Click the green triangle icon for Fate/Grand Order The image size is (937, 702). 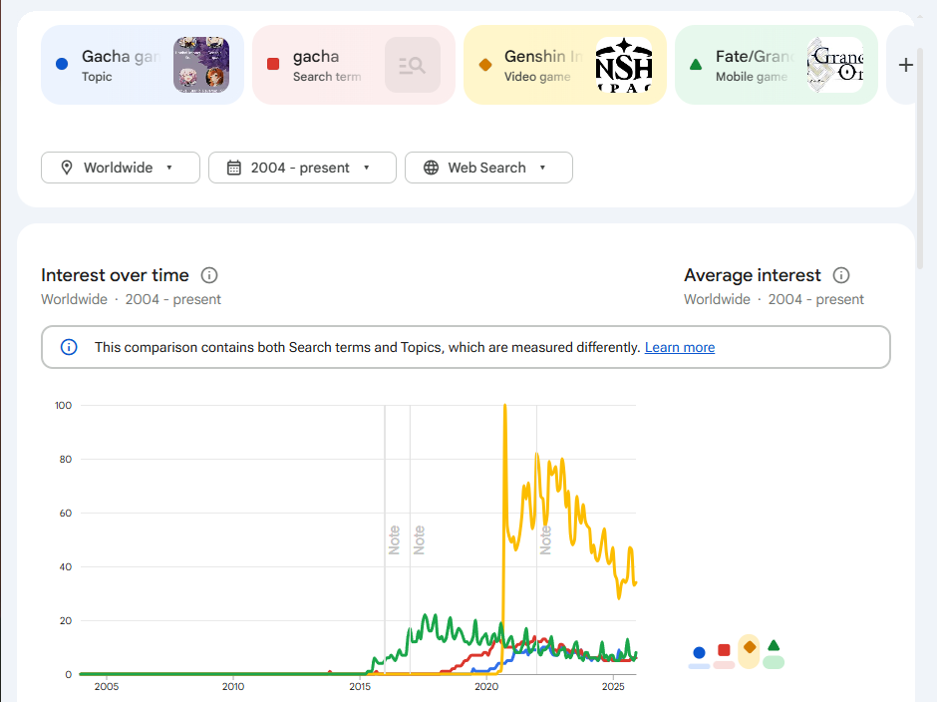696,64
